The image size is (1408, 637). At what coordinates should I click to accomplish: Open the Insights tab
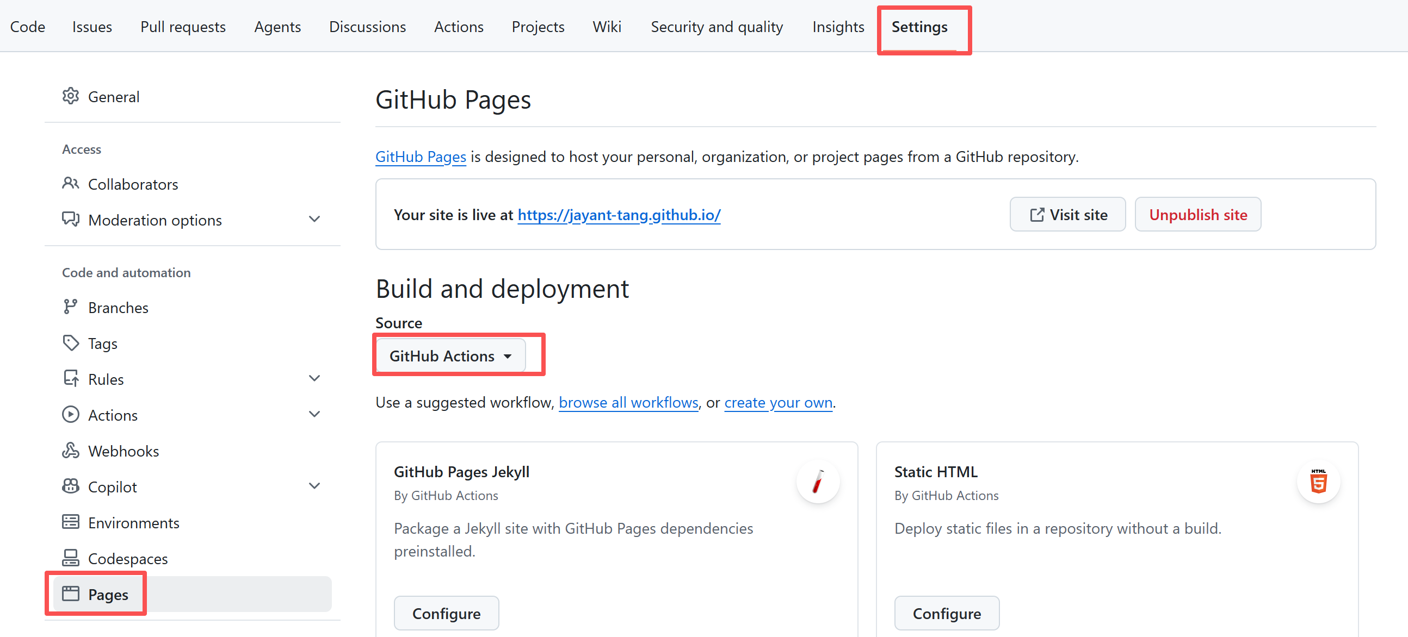point(838,27)
